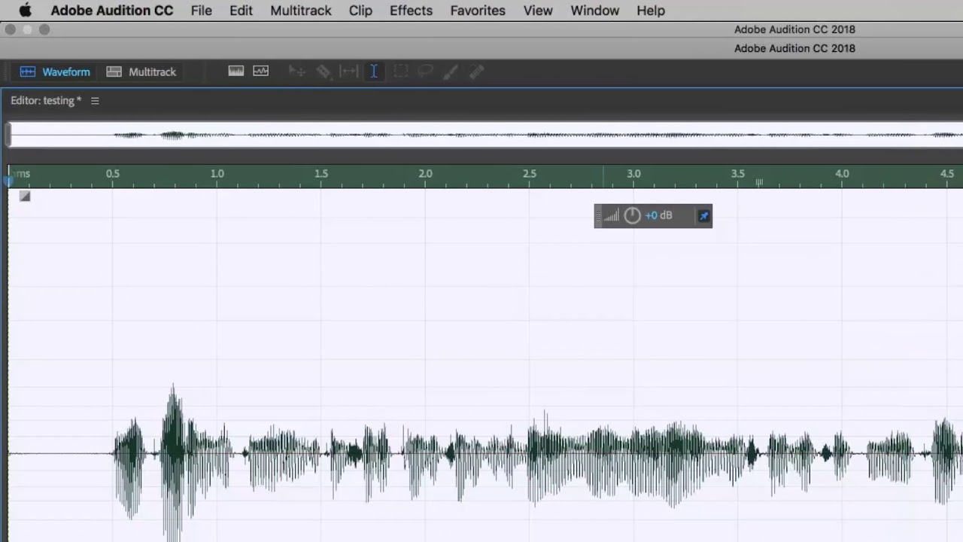Open the Favorites menu
The height and width of the screenshot is (542, 963).
point(478,11)
